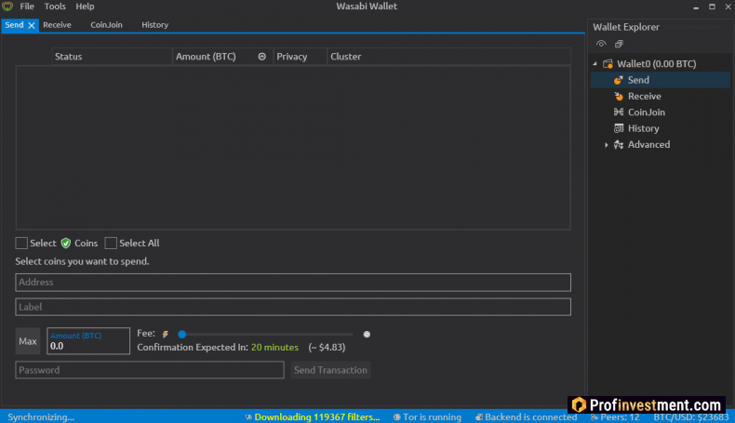
Task: Click the Label input field
Action: pos(293,307)
